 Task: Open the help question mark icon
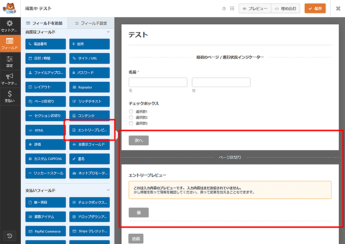coord(224,8)
